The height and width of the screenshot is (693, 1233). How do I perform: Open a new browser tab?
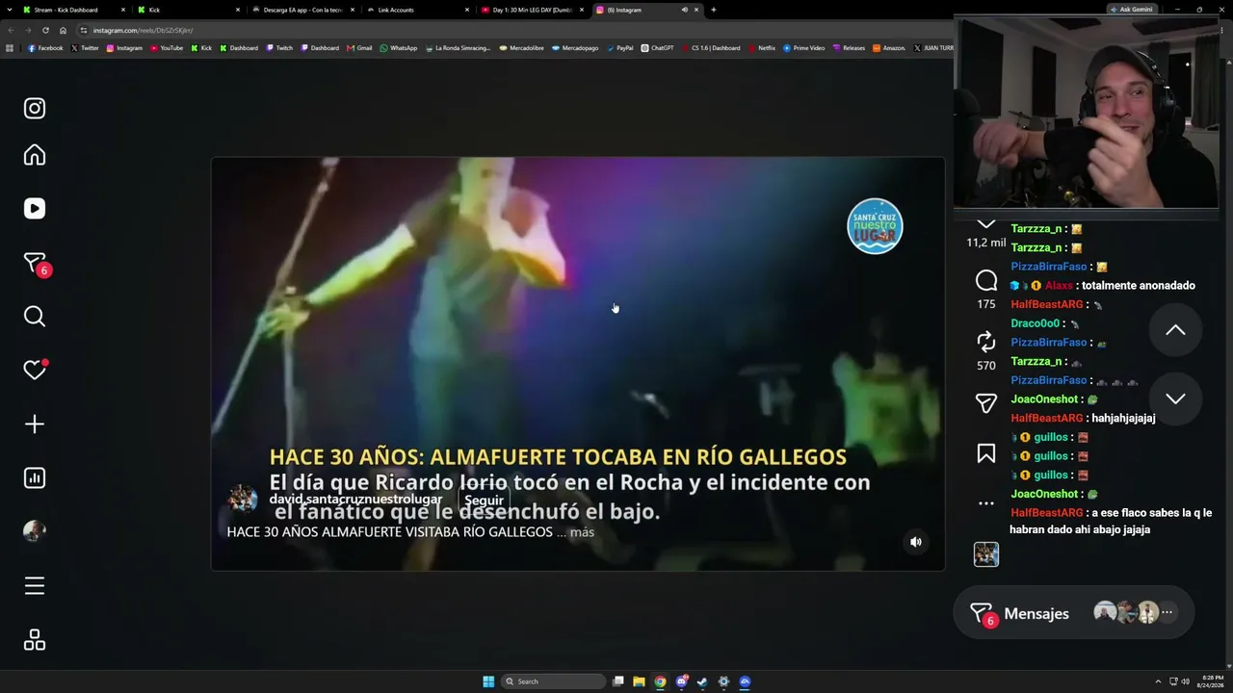pos(713,10)
